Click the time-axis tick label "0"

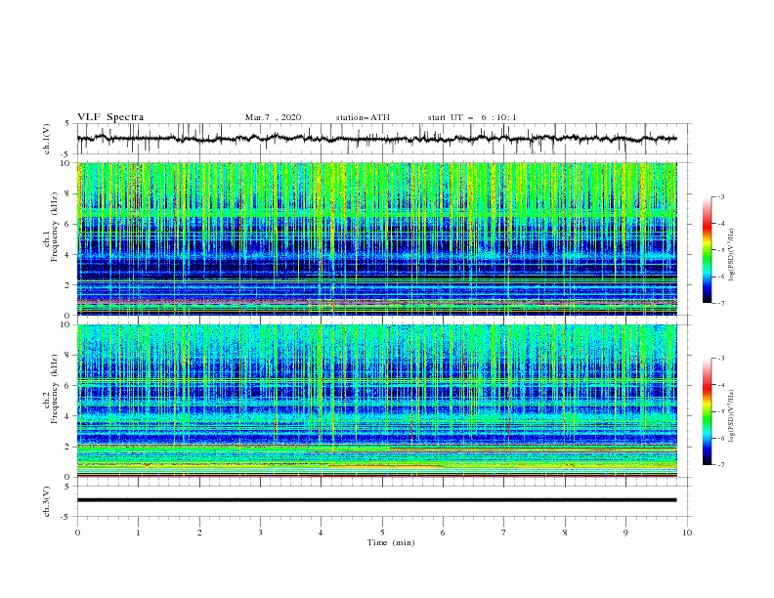click(77, 533)
